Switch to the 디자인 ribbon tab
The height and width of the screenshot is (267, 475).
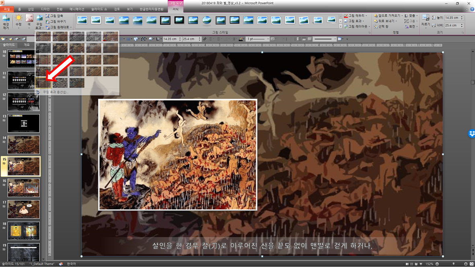pyautogui.click(x=45, y=9)
